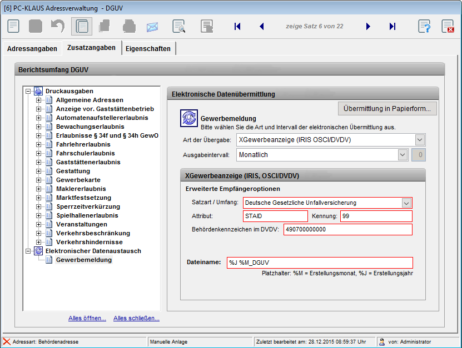Expand the Allgemeine Adressen tree node
This screenshot has height=348, width=462.
pyautogui.click(x=39, y=100)
